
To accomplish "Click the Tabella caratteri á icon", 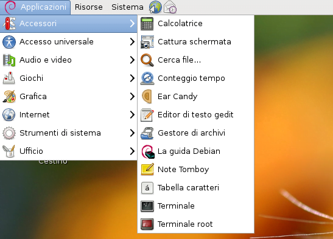I will click(x=147, y=188).
